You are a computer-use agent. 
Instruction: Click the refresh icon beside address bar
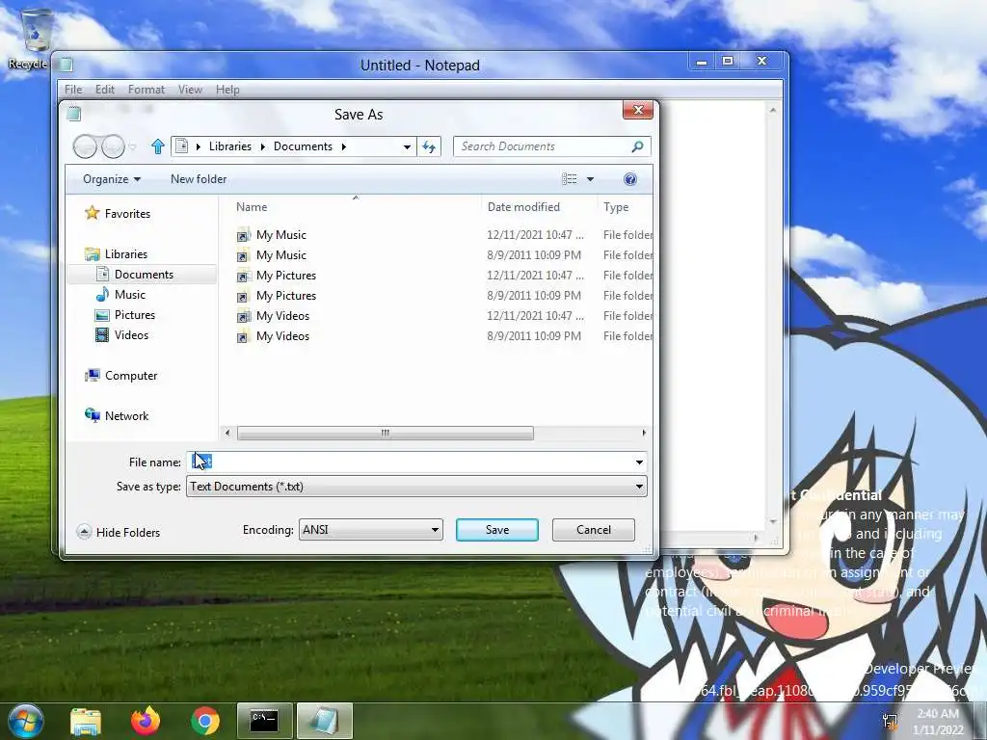[429, 146]
